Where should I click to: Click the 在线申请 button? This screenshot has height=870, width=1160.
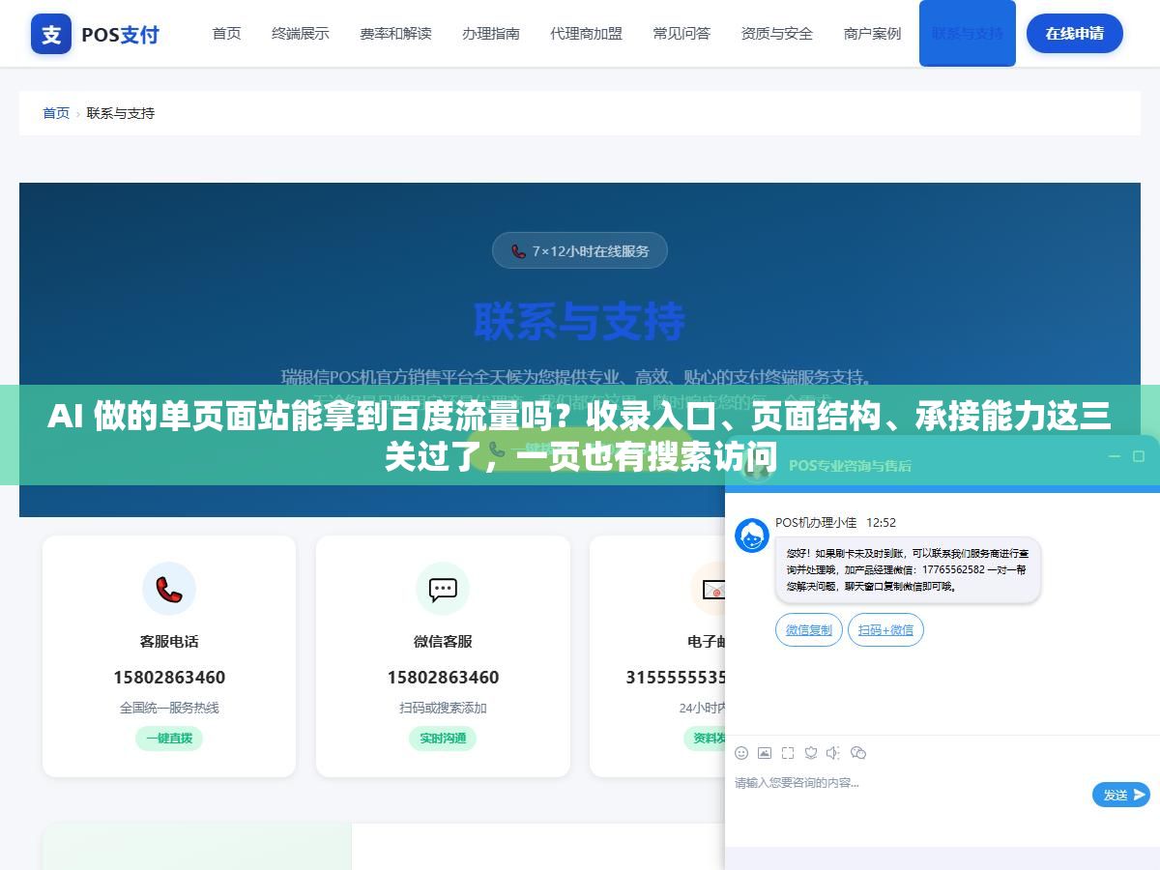click(1075, 33)
